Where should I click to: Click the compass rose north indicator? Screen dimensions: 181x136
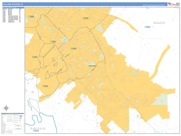[6, 108]
